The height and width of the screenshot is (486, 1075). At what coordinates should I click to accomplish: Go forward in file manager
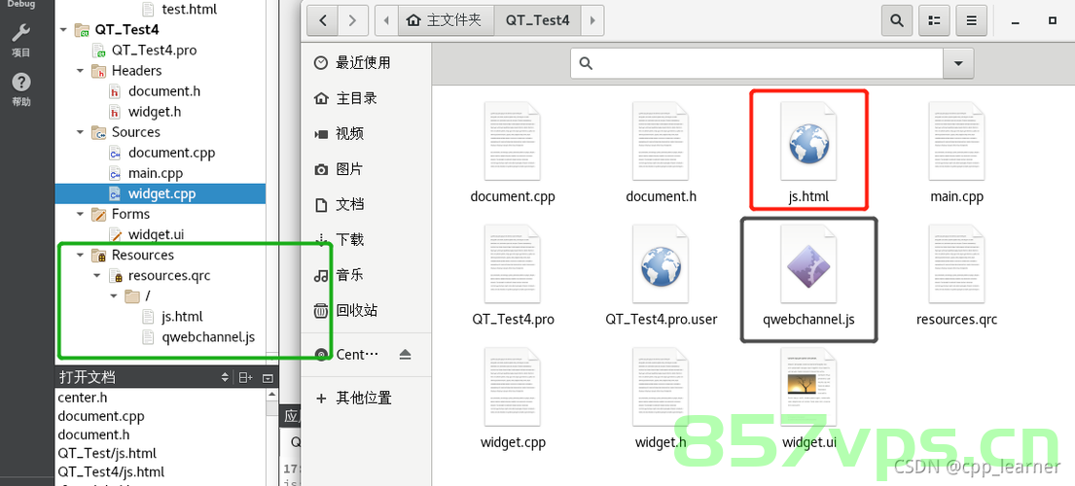click(x=352, y=20)
